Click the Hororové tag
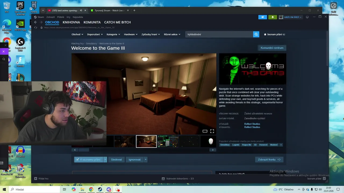The height and width of the screenshot is (193, 344). coord(263,145)
